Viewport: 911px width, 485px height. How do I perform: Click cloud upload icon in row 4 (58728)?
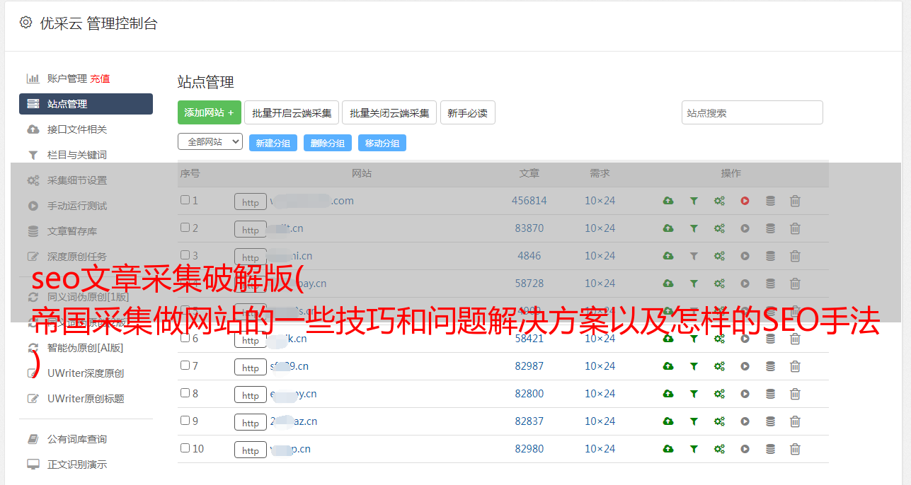click(668, 284)
